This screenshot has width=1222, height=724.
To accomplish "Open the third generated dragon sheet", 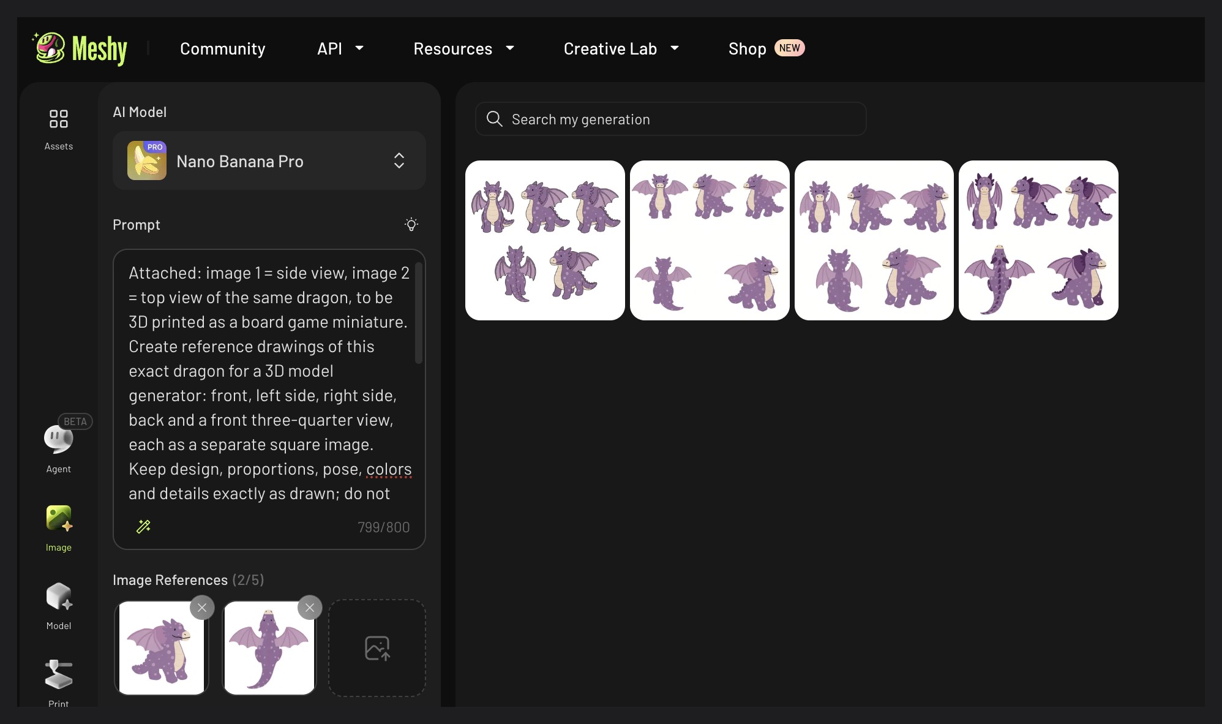I will click(874, 240).
